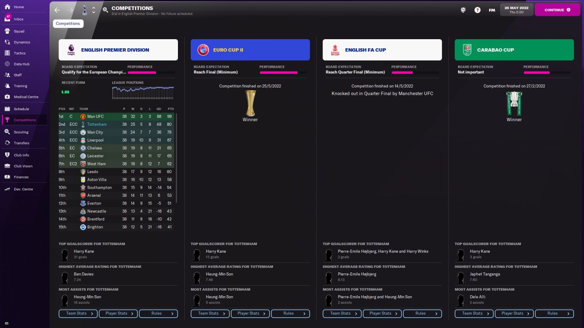Go back with the left arrow
This screenshot has height=328, width=584.
click(x=57, y=10)
